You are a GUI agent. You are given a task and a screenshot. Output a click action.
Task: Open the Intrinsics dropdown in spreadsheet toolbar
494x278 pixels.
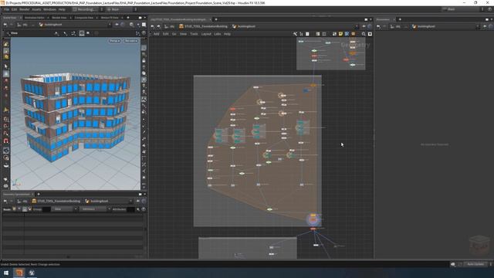[x=95, y=209]
